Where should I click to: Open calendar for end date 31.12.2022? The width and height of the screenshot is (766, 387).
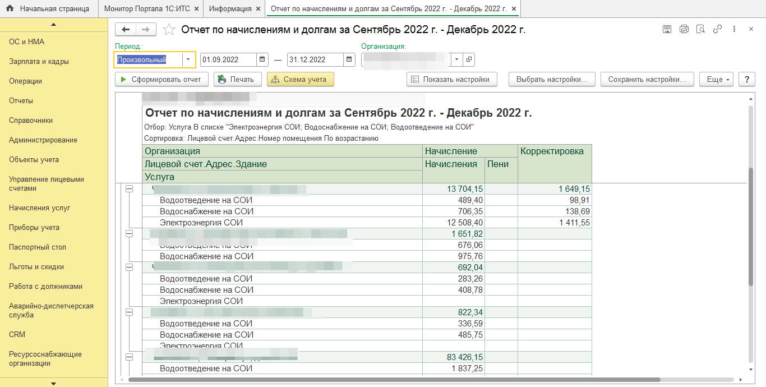pyautogui.click(x=349, y=59)
